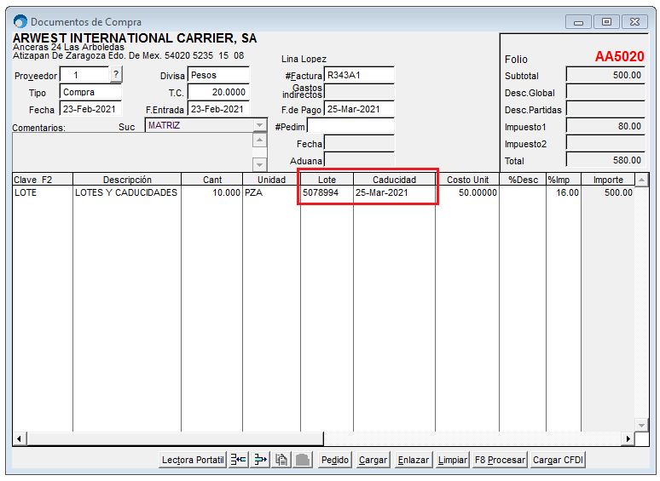Screen dimensions: 660x481
Task: Select quantity cell 10.000
Action: click(212, 192)
